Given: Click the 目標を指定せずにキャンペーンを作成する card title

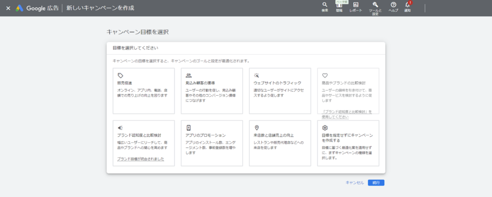Looking at the screenshot, I should tap(347, 138).
